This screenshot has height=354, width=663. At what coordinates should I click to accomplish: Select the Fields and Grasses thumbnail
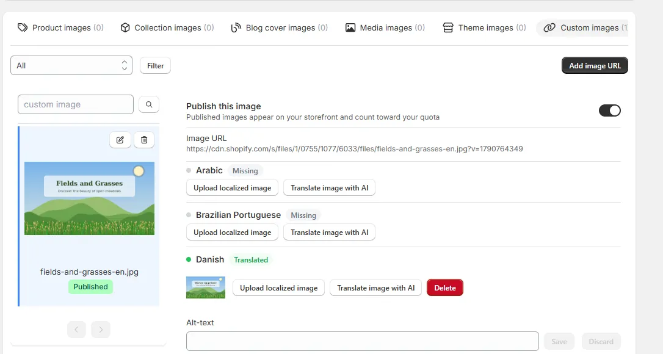(89, 198)
